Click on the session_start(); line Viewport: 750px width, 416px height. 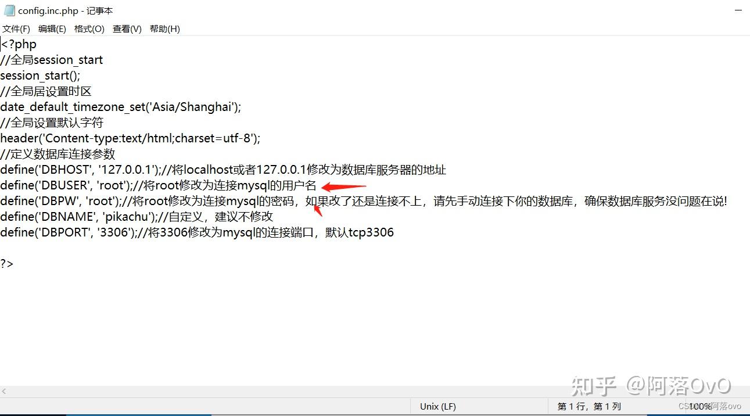pyautogui.click(x=40, y=76)
